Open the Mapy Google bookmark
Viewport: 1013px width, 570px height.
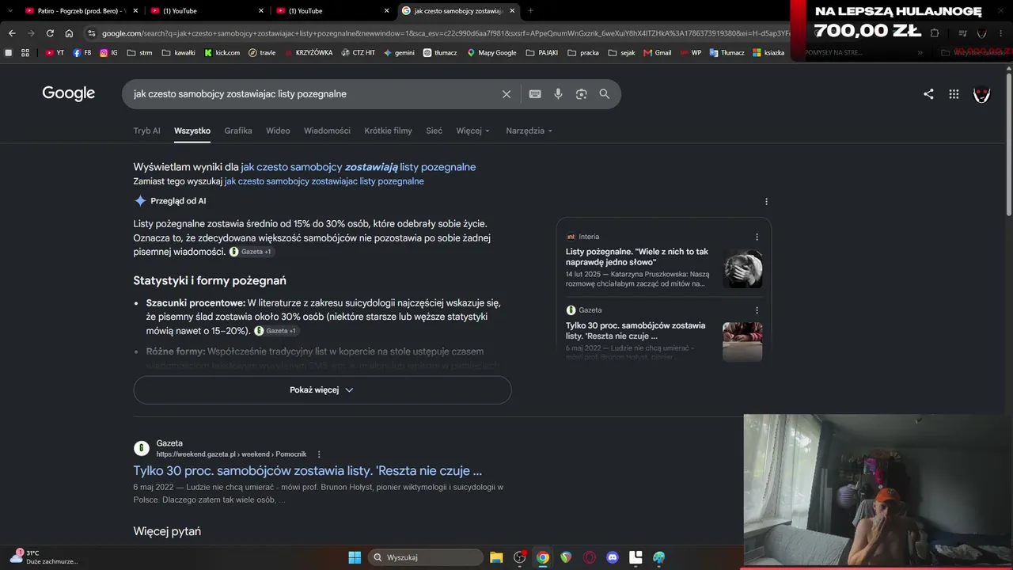(491, 53)
